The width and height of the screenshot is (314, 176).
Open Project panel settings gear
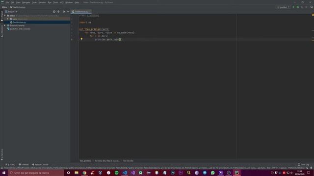click(64, 12)
